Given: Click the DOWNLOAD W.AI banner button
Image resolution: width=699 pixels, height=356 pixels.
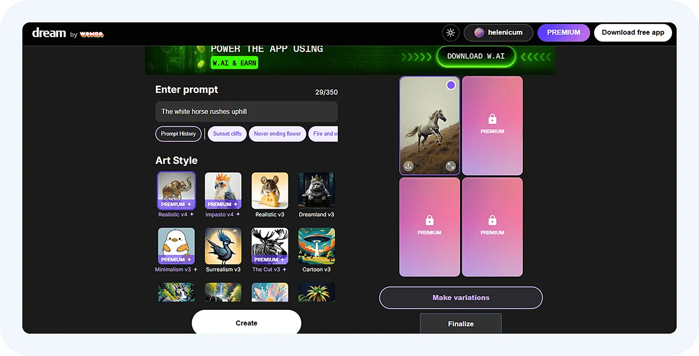Looking at the screenshot, I should (476, 56).
